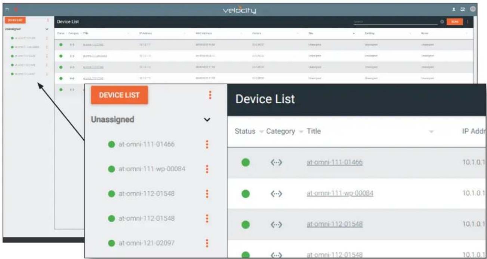This screenshot has height=259, width=487.
Task: Click the Unassigned group label in the zoomed inset
Action: click(x=112, y=120)
